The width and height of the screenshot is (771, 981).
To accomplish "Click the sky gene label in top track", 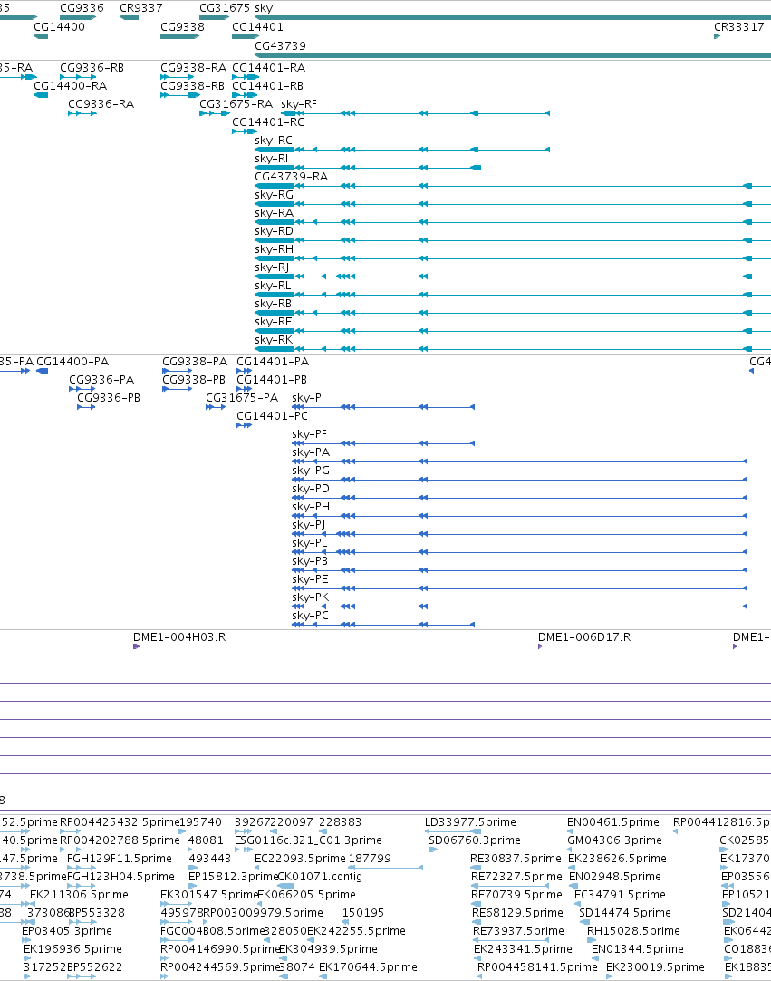I will point(264,8).
